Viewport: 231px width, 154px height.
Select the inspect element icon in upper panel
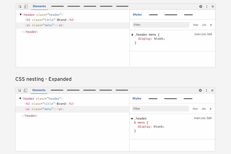(x=20, y=7)
